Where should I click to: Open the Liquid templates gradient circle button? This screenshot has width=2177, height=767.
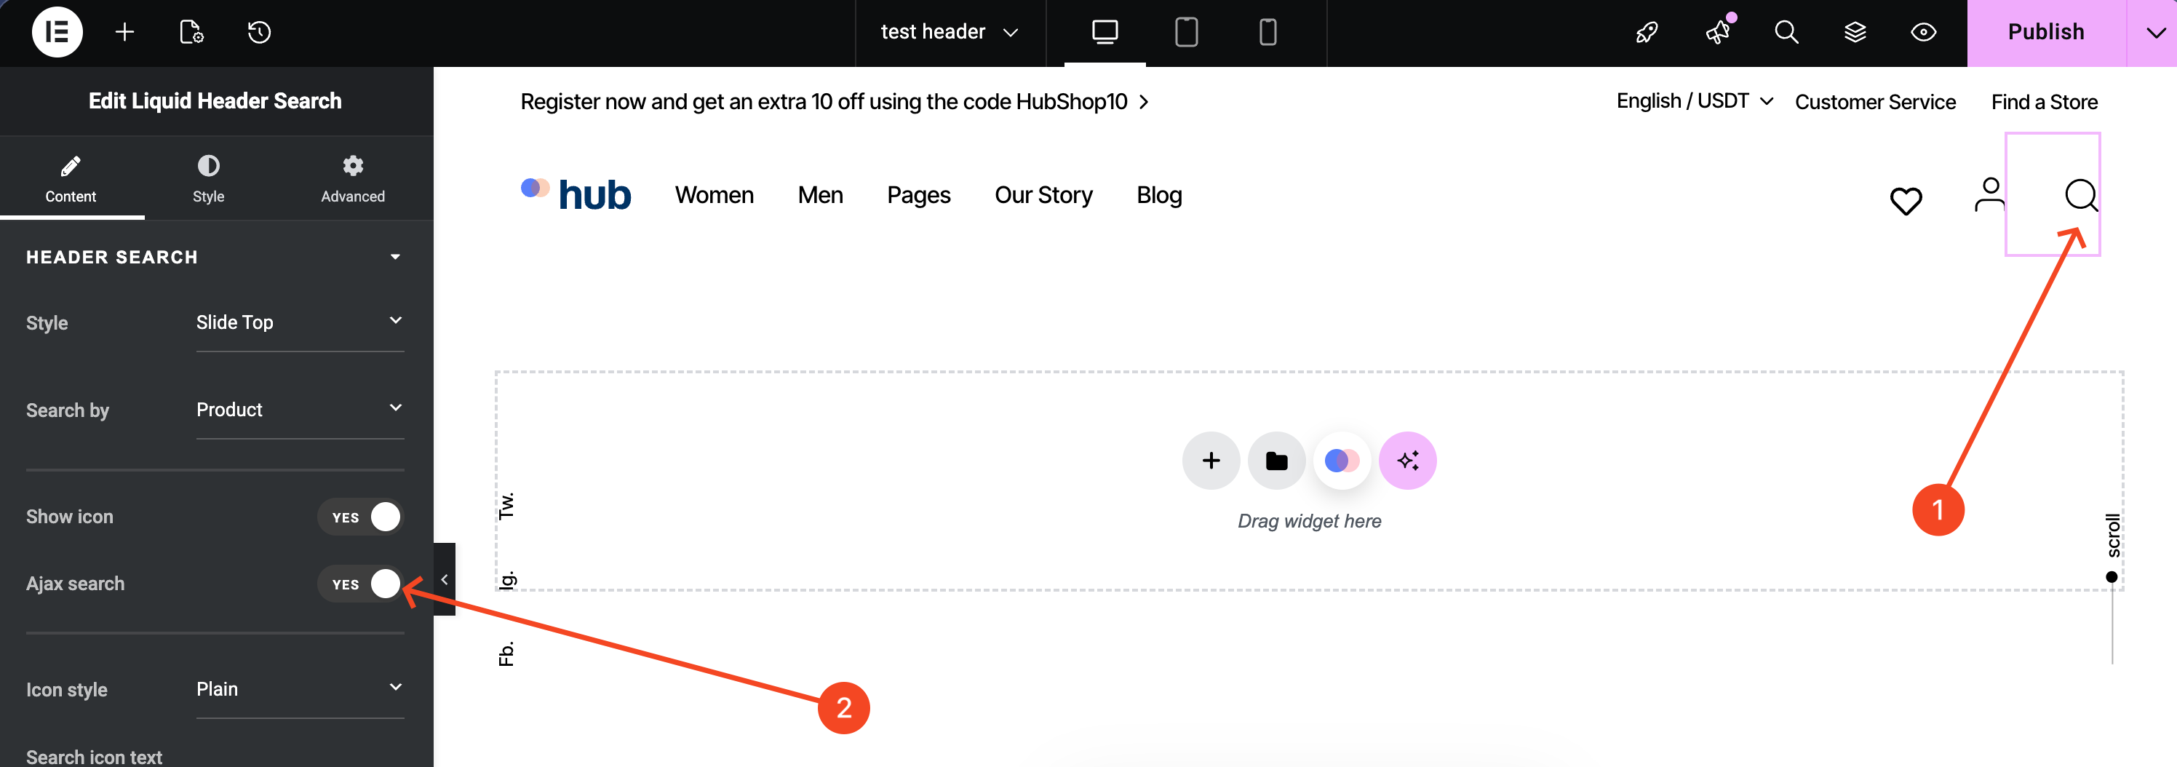(1342, 460)
